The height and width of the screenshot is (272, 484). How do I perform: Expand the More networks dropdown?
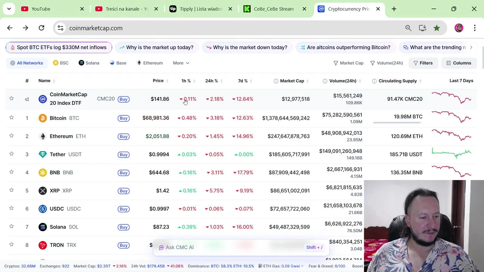(181, 63)
